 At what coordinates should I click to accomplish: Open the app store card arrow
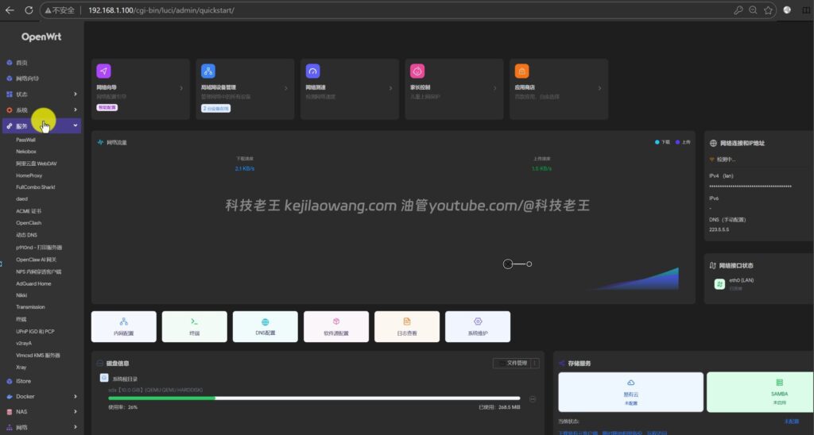pos(599,88)
